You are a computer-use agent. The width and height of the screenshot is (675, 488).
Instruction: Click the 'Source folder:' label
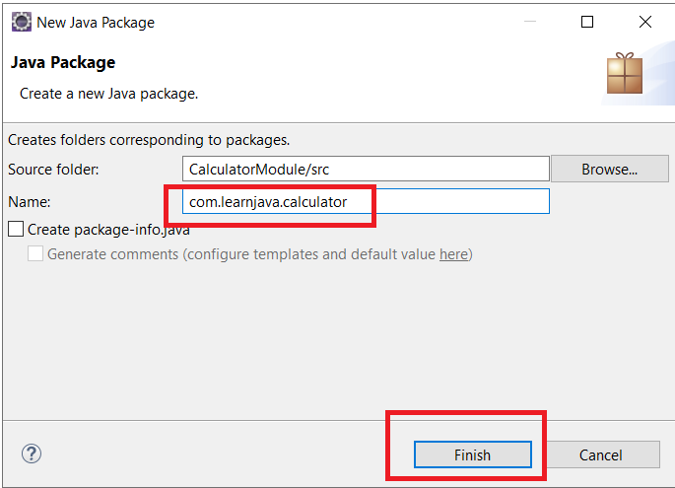[x=53, y=170]
